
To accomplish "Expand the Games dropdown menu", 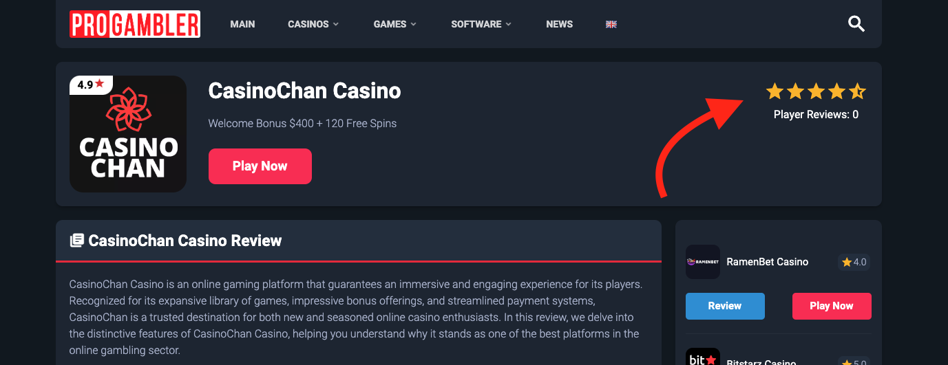I will pyautogui.click(x=394, y=24).
